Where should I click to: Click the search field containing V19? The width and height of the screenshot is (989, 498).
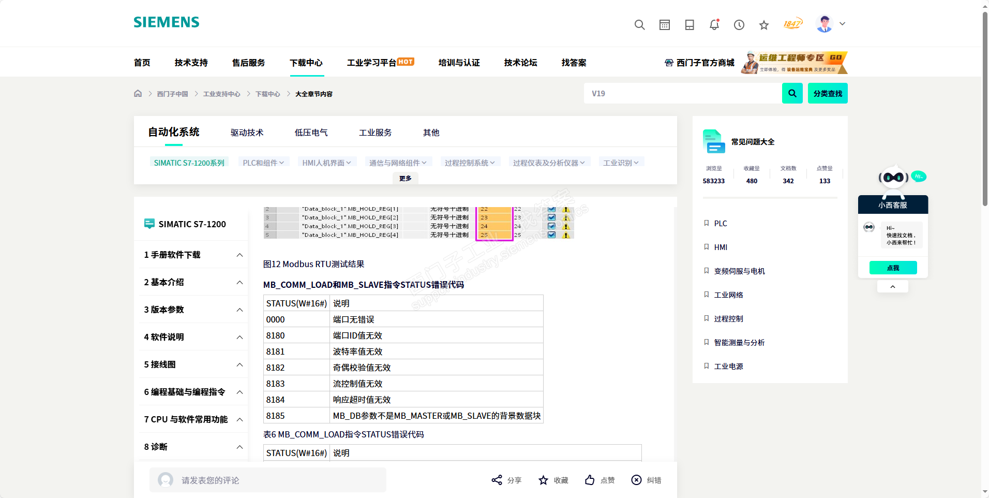(683, 93)
